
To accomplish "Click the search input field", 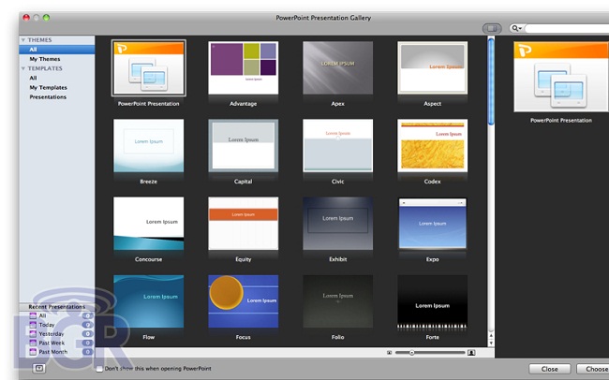I will pyautogui.click(x=567, y=28).
